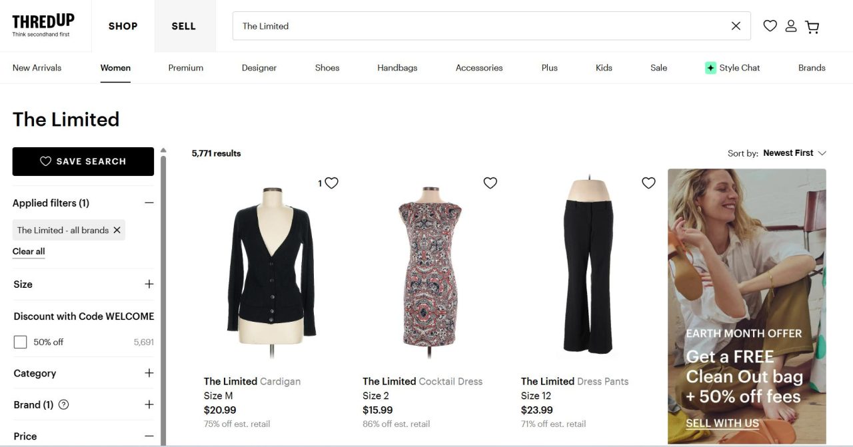Favorite the black Cardigan with heart icon
853x447 pixels.
click(331, 183)
